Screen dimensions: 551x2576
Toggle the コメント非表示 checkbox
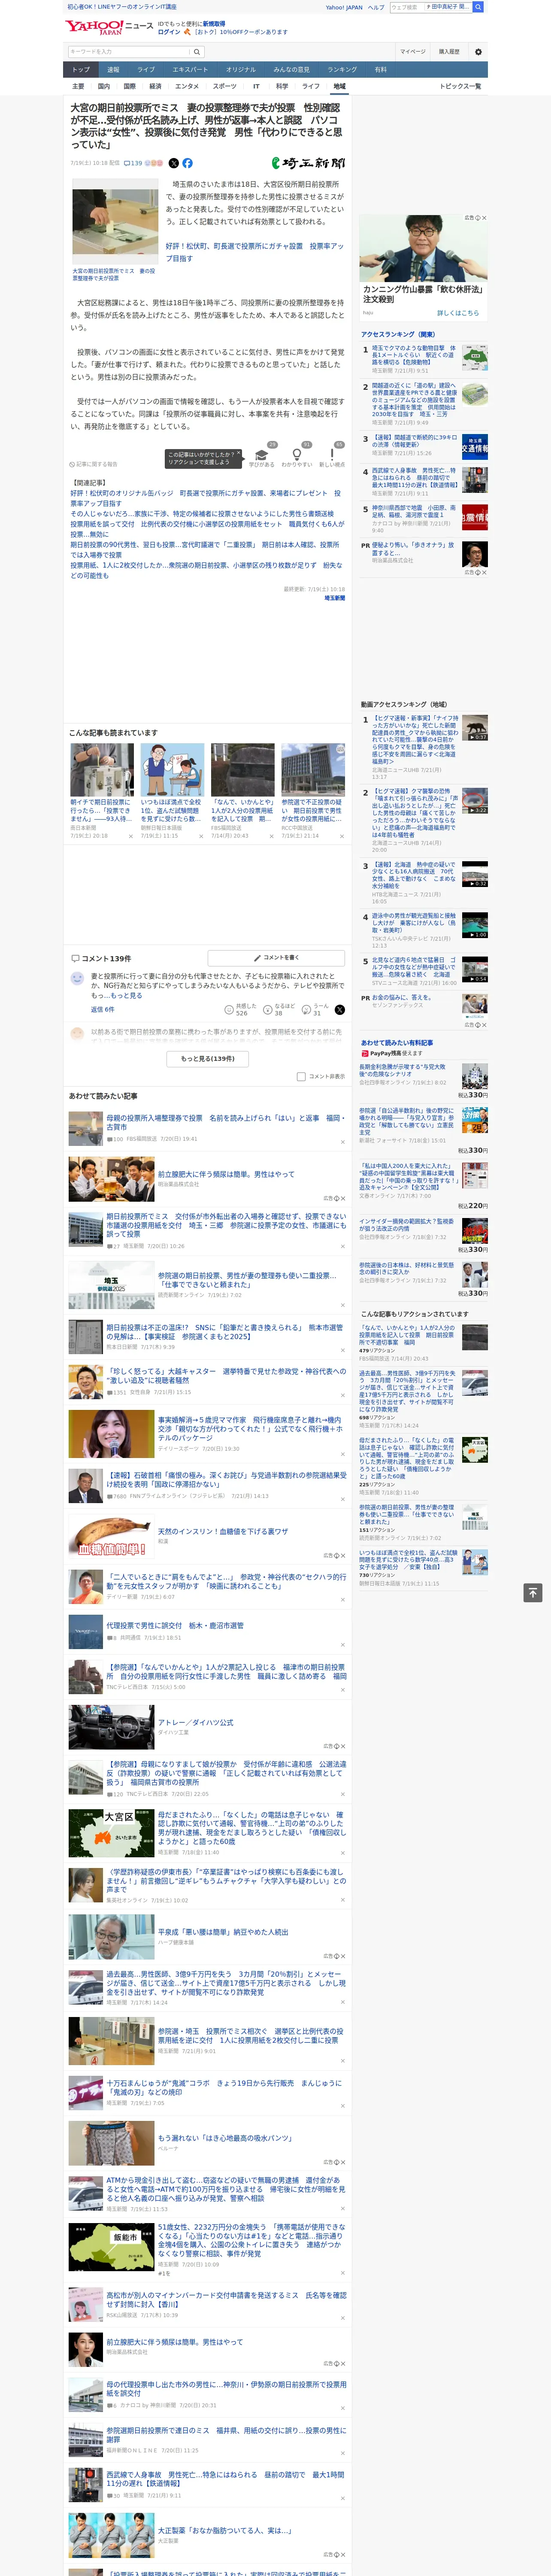pos(301,1077)
